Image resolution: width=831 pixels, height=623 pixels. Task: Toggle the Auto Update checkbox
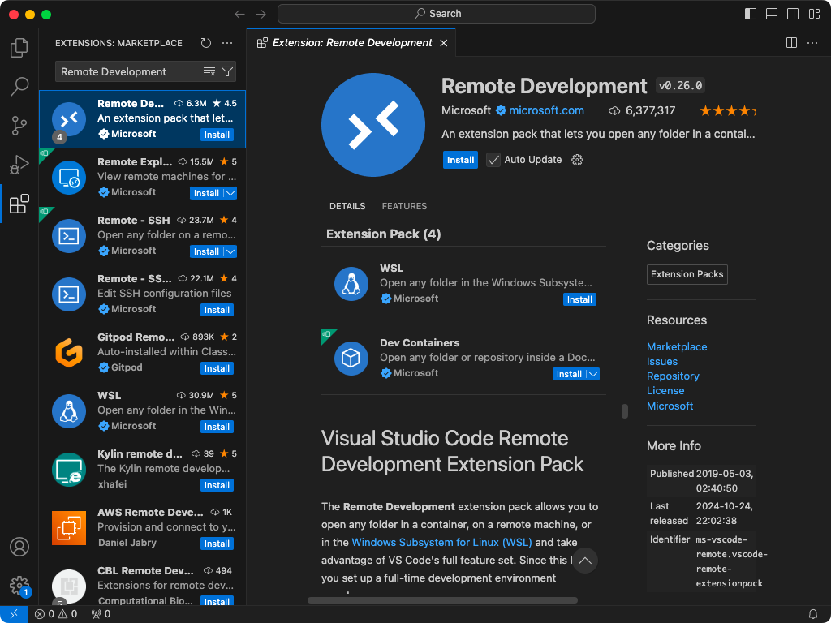(493, 160)
